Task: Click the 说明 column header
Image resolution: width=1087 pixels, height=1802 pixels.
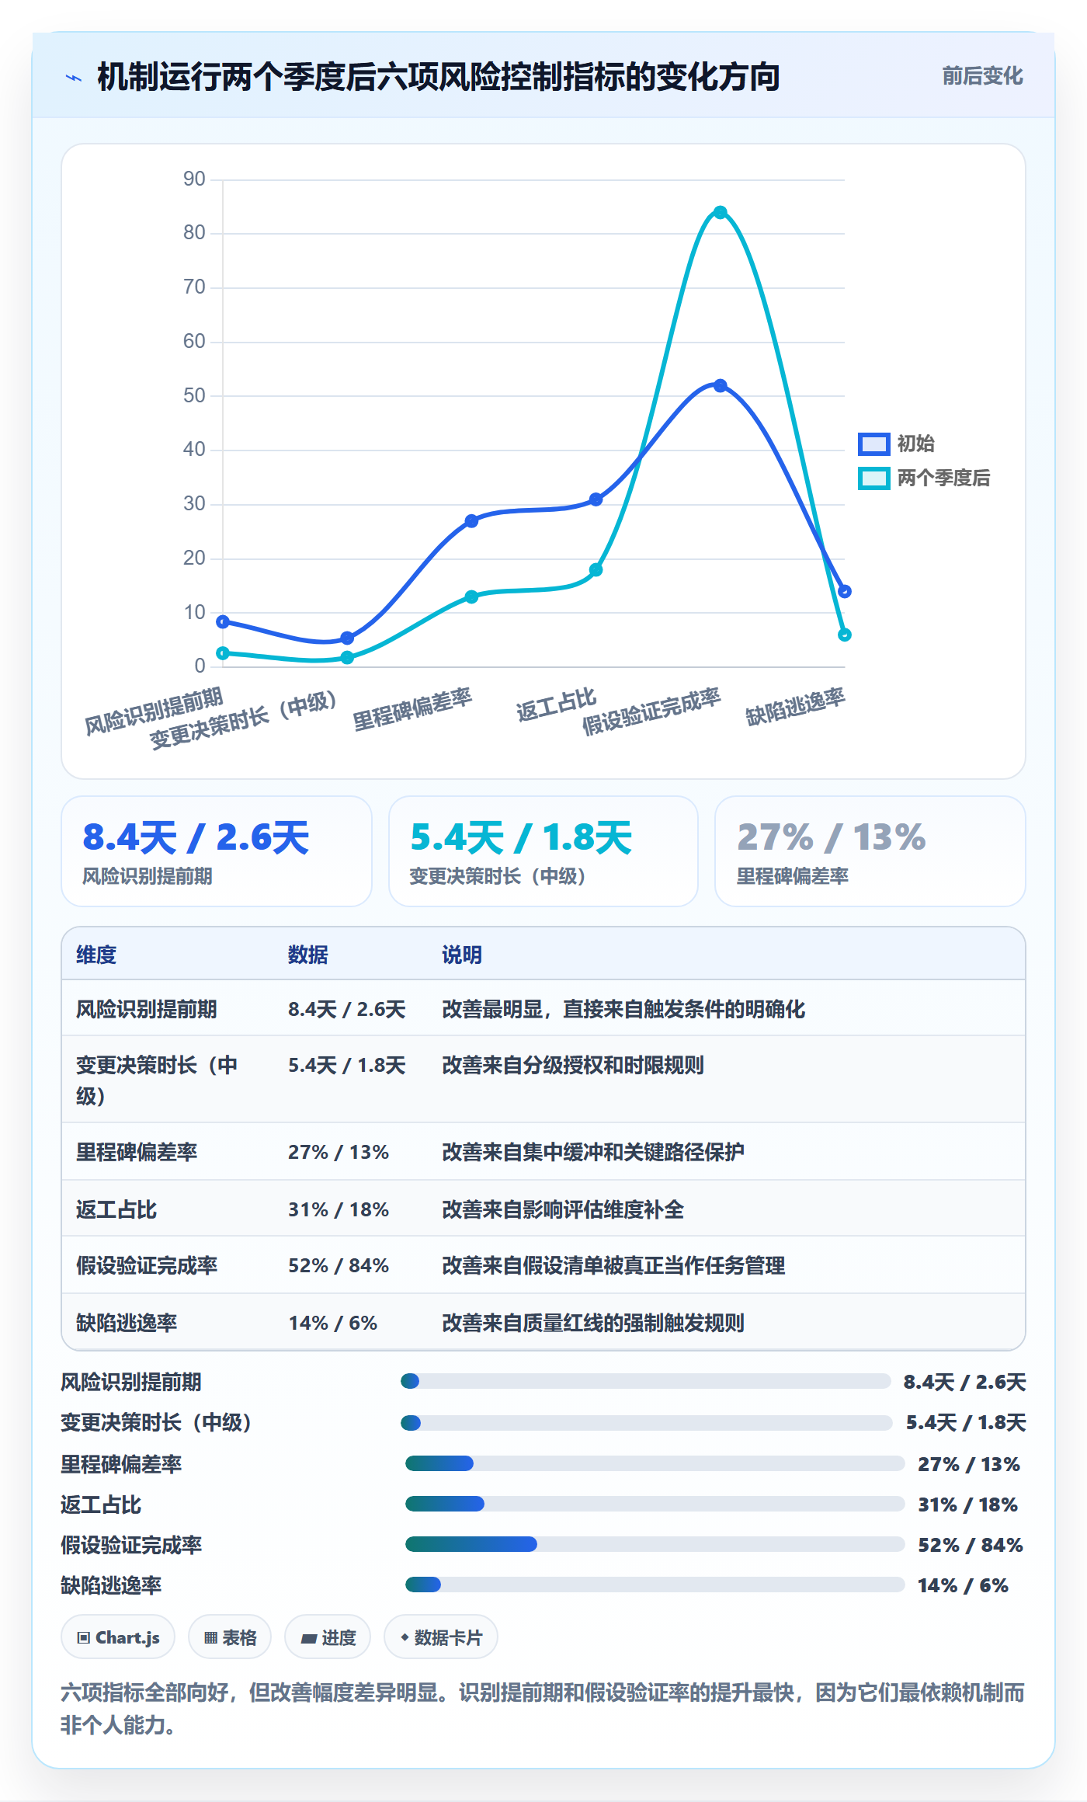Action: [x=462, y=955]
